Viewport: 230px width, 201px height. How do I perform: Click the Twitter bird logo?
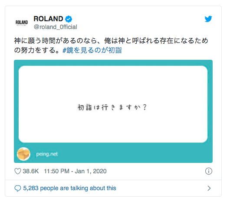click(x=208, y=19)
